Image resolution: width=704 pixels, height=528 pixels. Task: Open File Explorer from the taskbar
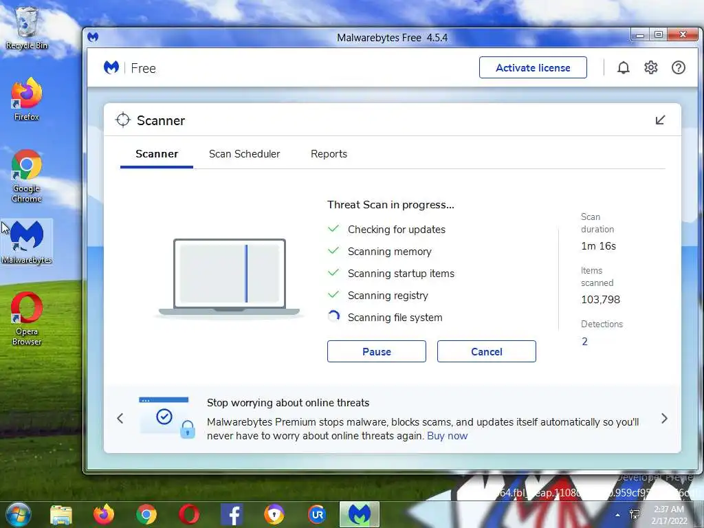point(61,515)
